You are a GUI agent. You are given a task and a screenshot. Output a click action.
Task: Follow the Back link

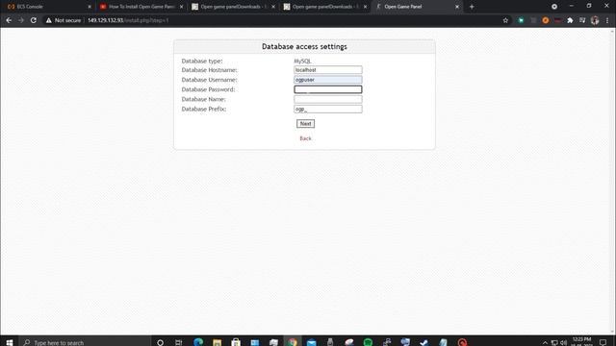(x=305, y=138)
